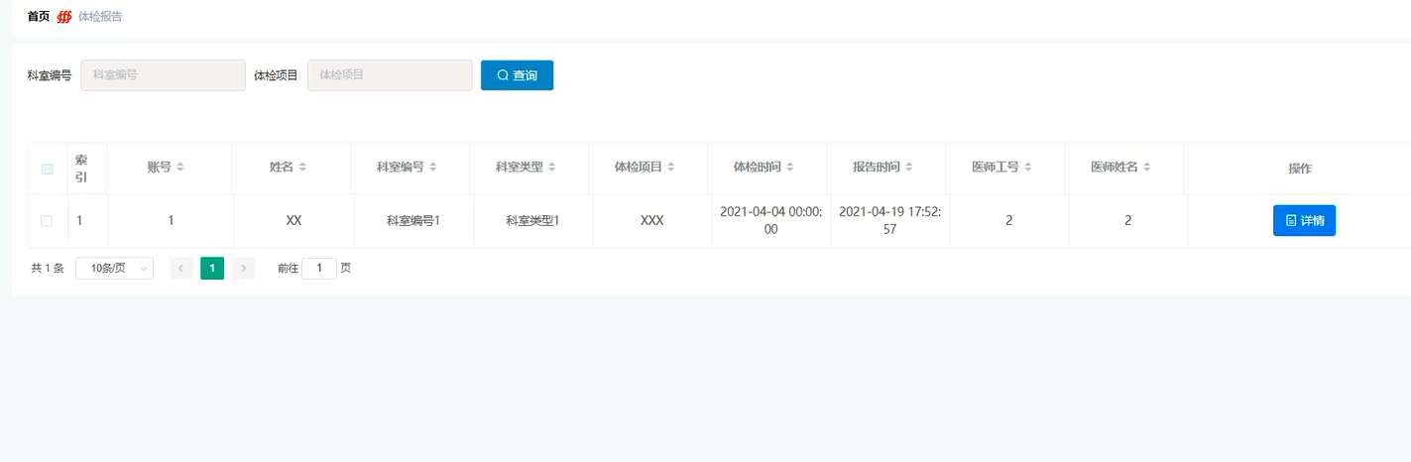Sort table by 体检项目 column arrows
Screen dimensions: 1411x462
(671, 168)
